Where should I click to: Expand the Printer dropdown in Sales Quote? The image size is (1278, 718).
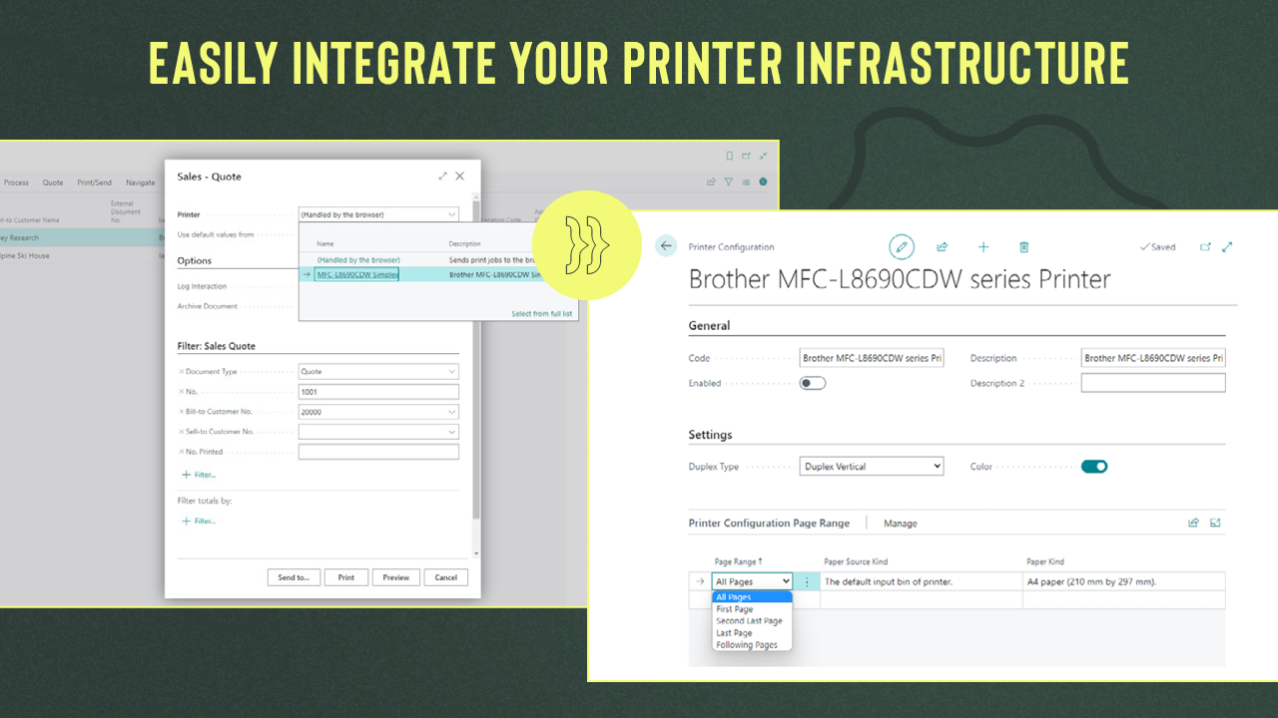pos(451,214)
